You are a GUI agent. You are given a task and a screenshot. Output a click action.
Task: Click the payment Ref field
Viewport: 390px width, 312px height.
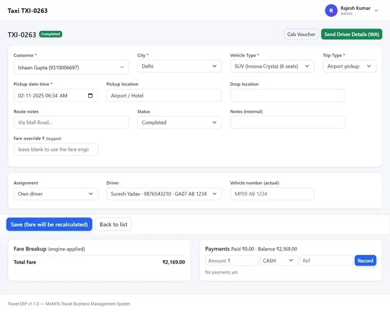pyautogui.click(x=326, y=261)
